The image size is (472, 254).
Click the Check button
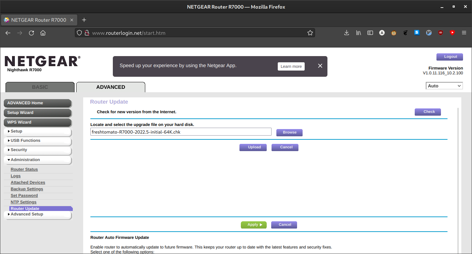click(x=428, y=112)
